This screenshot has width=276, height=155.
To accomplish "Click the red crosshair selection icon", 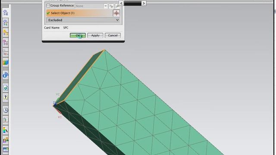I will click(116, 13).
